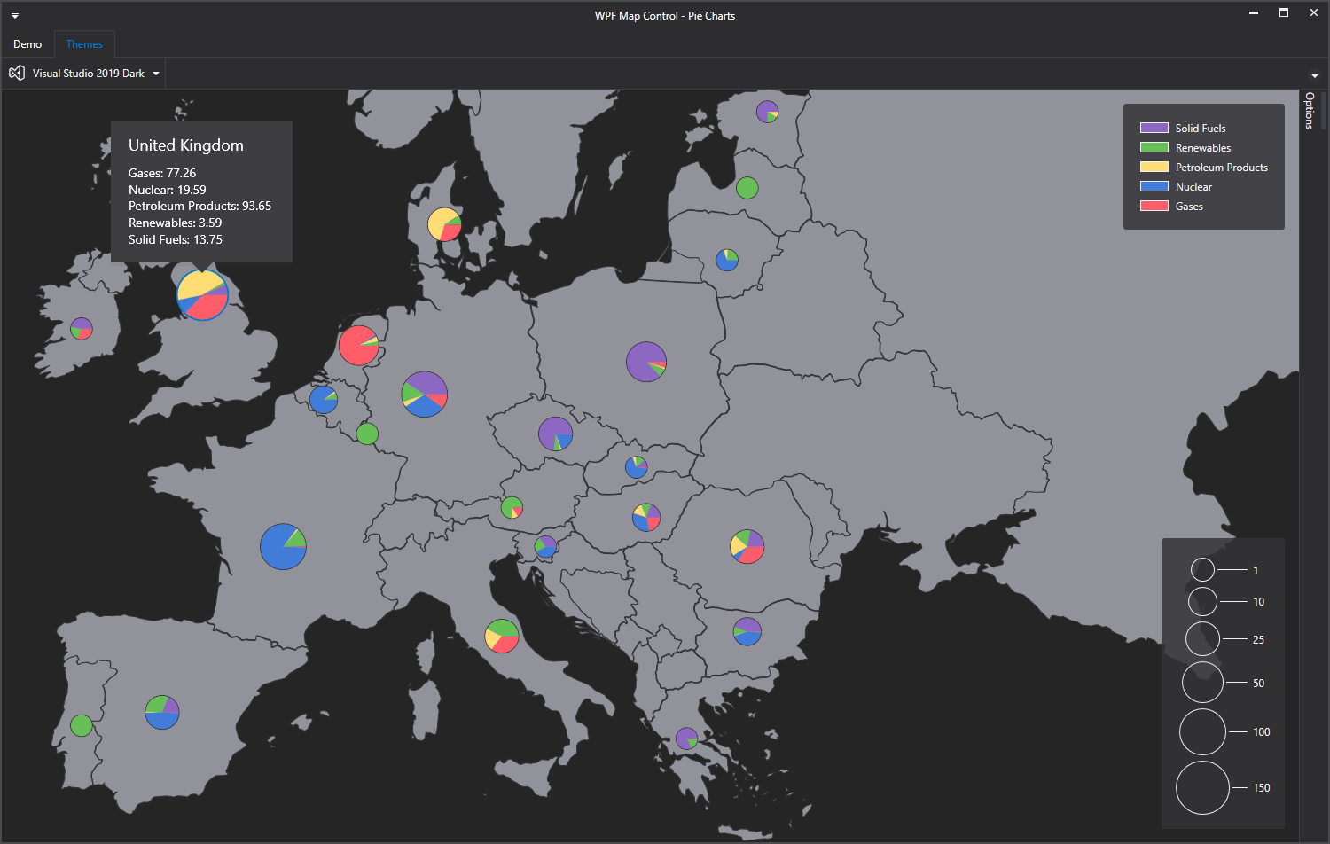This screenshot has width=1330, height=844.
Task: Switch to the Demo tab
Action: pos(27,44)
